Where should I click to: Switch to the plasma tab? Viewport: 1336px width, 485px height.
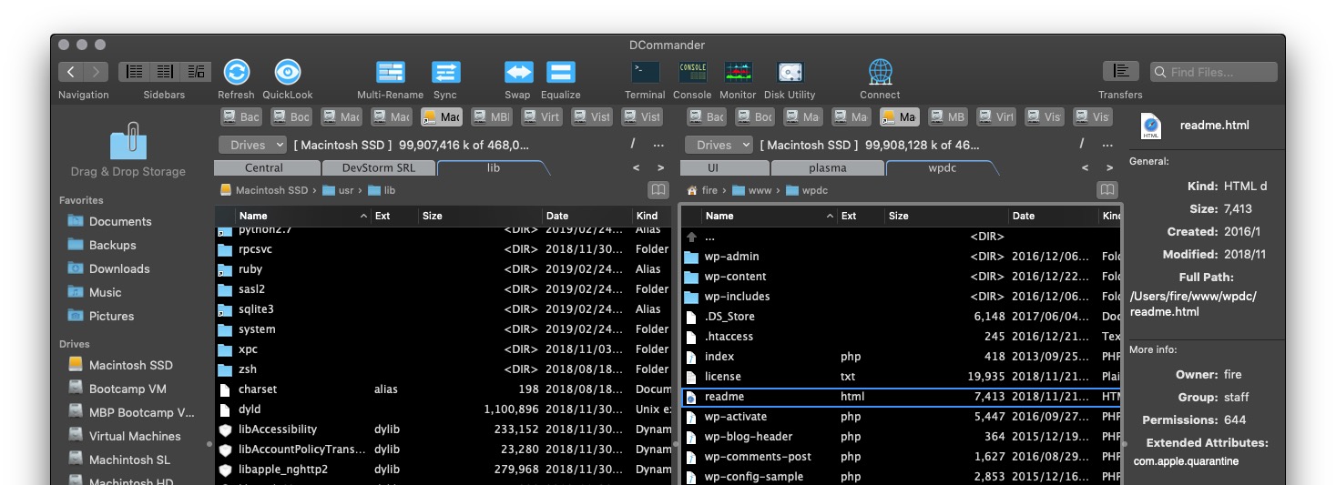click(x=827, y=167)
